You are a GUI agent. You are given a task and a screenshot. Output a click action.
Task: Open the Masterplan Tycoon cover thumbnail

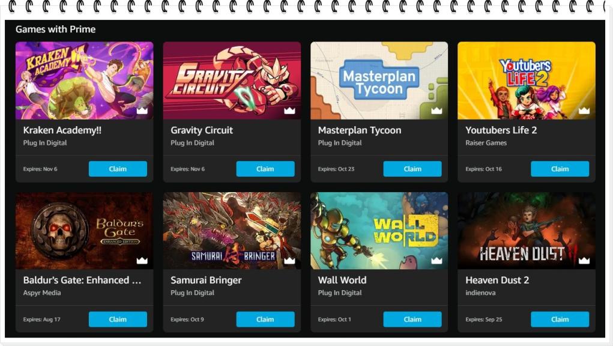379,80
